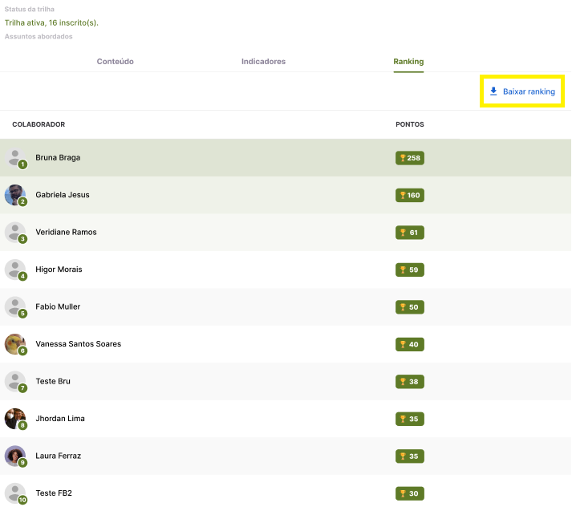Click the 40 points trophy badge
Screen dimensions: 572x515
(x=410, y=344)
